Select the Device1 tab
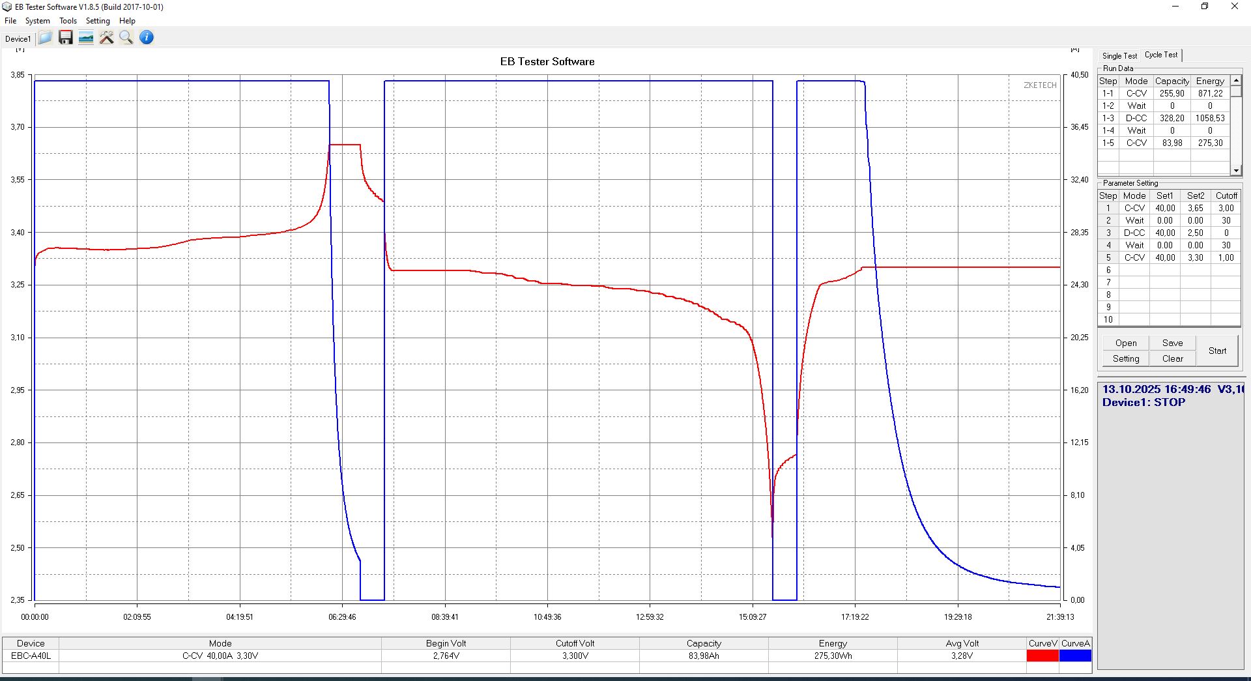The height and width of the screenshot is (681, 1251). click(18, 39)
